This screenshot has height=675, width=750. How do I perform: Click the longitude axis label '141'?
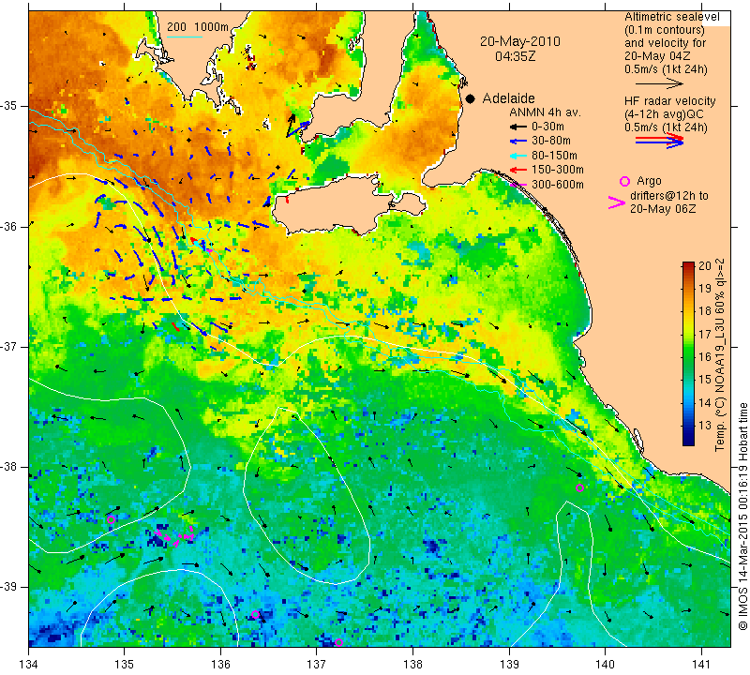pyautogui.click(x=701, y=665)
